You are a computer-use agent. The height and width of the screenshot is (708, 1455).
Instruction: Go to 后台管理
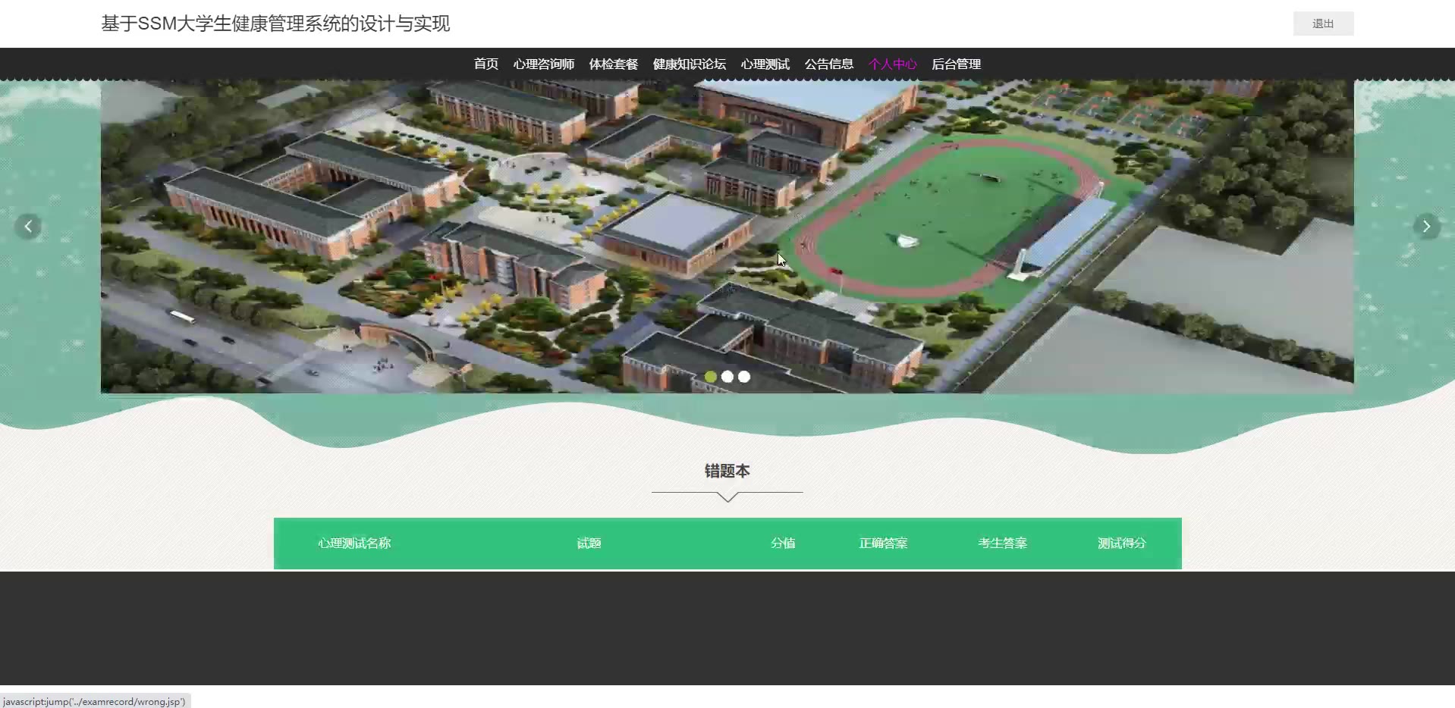(x=957, y=64)
